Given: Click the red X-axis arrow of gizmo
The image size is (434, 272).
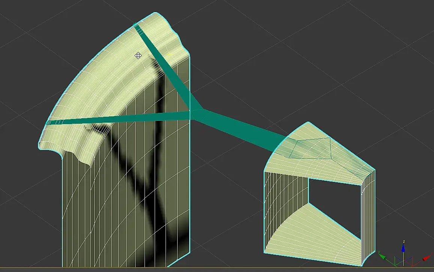Looking at the screenshot, I should (426, 258).
